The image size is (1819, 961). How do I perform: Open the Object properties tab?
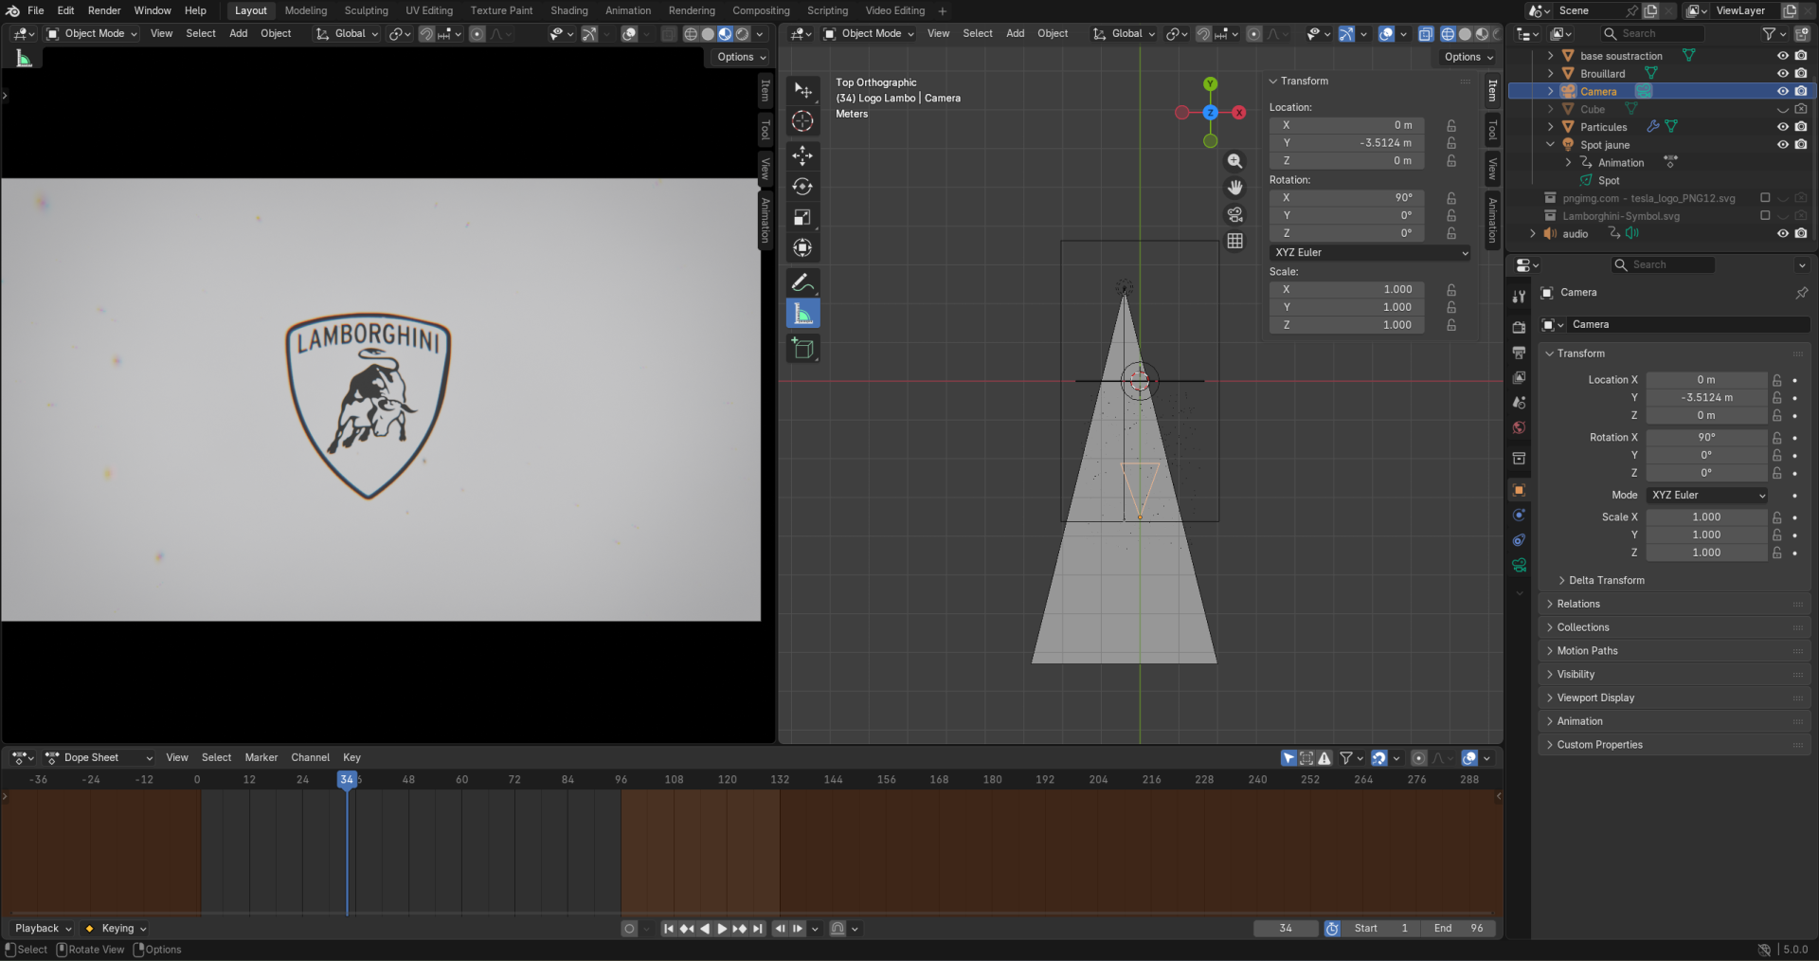coord(1519,490)
